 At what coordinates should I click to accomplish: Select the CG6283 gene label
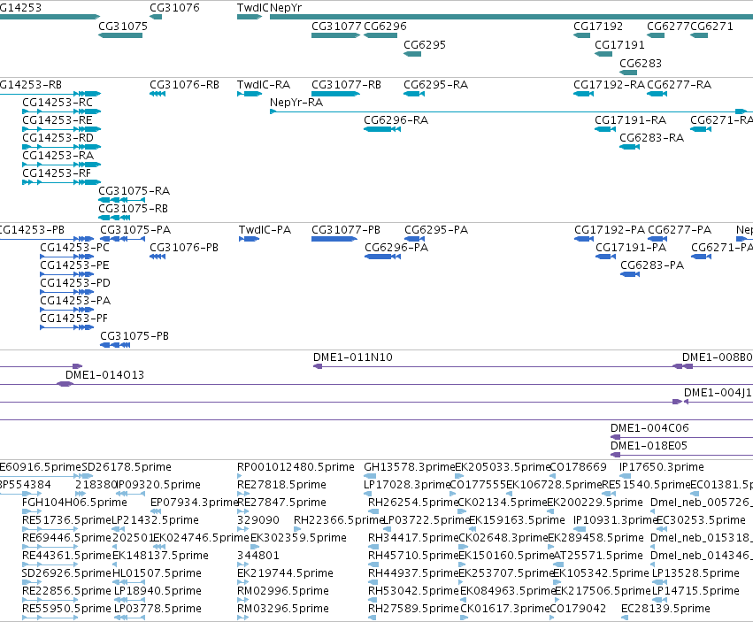point(641,64)
